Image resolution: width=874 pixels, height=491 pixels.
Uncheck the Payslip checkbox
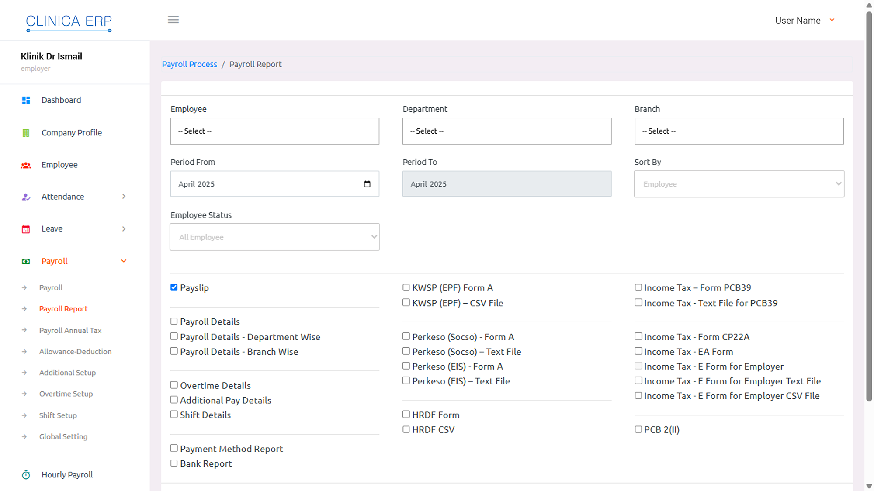point(174,287)
